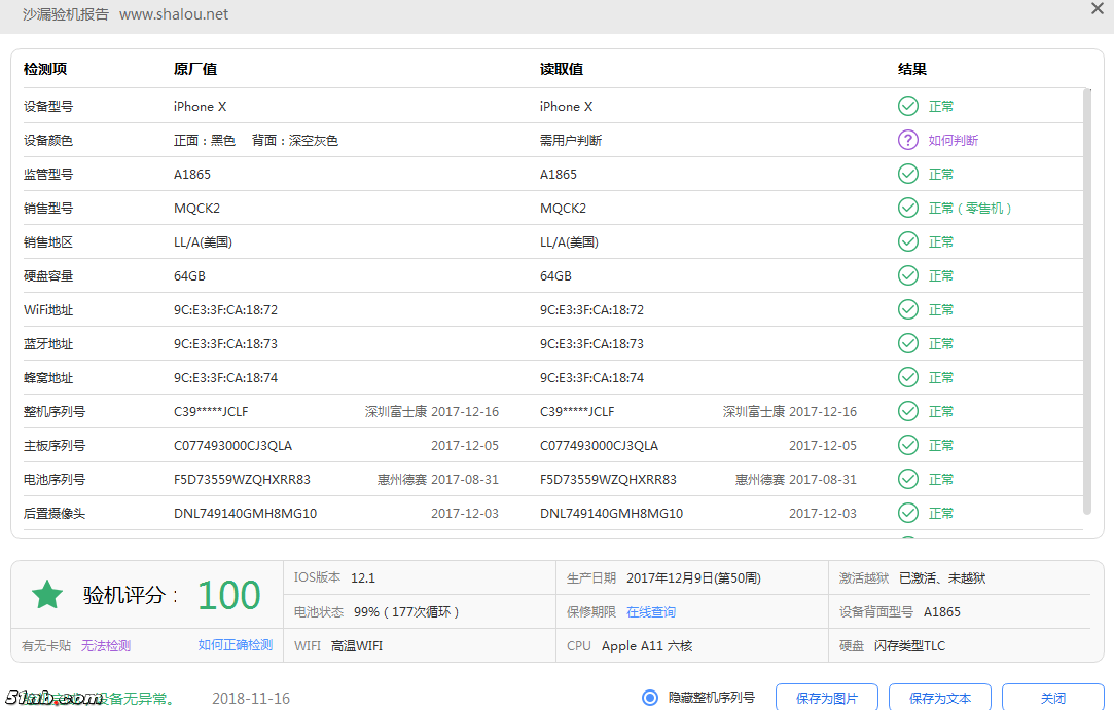Click the checkmark icon for 电池序列号
1114x710 pixels.
pyautogui.click(x=908, y=479)
